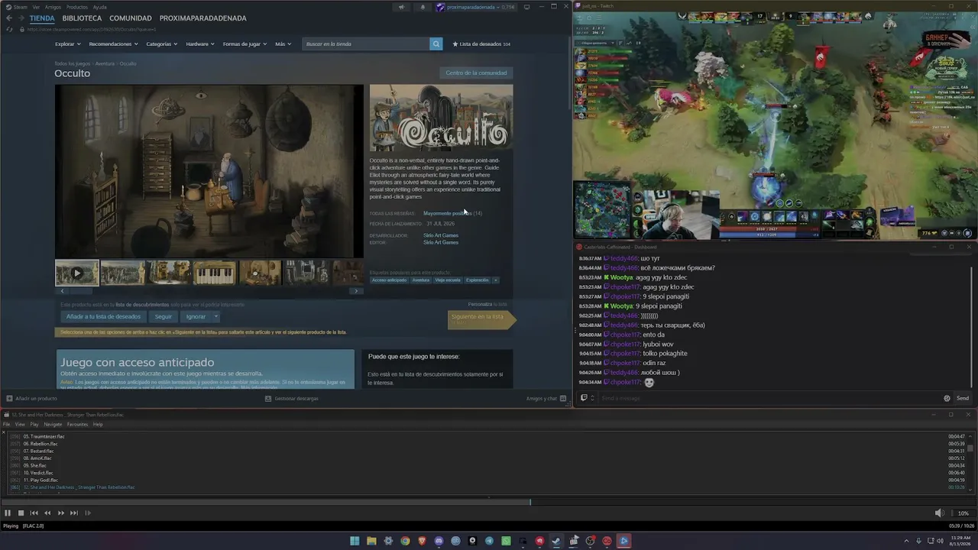Screen dimensions: 978x550
Task: Open the Favourites menu in audio player
Action: (77, 424)
